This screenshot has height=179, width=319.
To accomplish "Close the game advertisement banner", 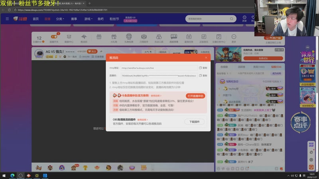I will coord(282,50).
